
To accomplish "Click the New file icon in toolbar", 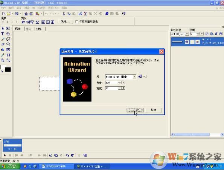I will point(3,14).
